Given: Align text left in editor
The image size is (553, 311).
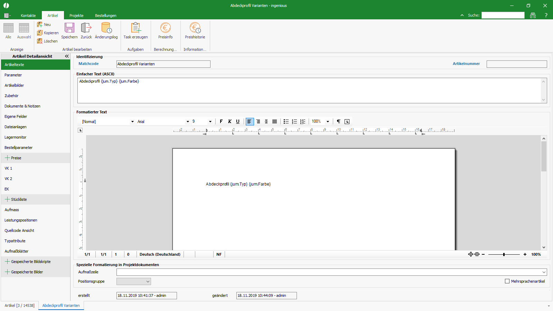Looking at the screenshot, I should pyautogui.click(x=250, y=121).
